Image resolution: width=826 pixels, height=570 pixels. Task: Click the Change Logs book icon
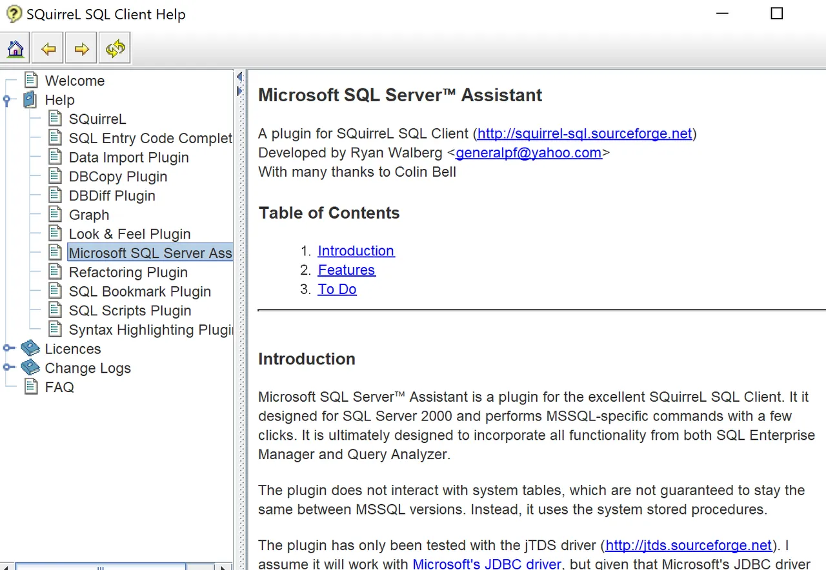click(30, 368)
